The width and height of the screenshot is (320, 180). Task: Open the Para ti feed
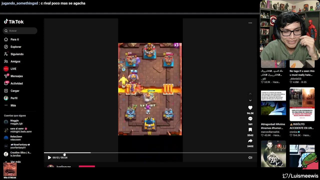click(15, 39)
